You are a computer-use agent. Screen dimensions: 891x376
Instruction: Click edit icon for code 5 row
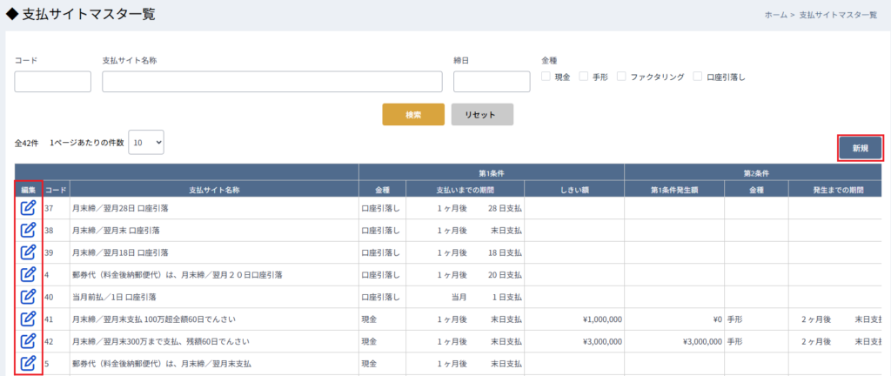(x=28, y=362)
